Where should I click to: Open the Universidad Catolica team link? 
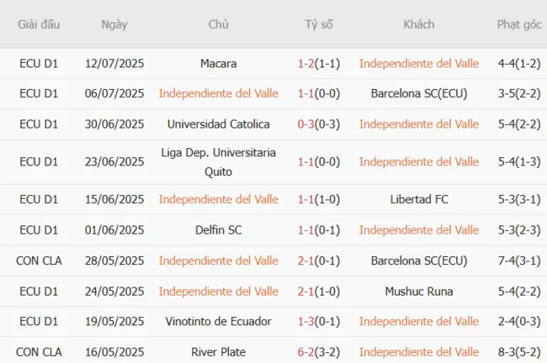tap(219, 124)
